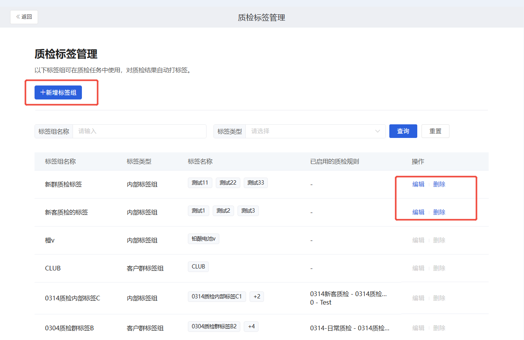This screenshot has height=340, width=524.
Task: Open the 标签类型 dropdown
Action: [x=315, y=131]
